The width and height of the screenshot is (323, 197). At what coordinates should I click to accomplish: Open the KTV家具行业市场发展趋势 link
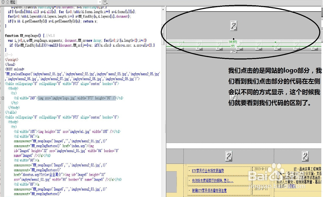[x=208, y=171]
